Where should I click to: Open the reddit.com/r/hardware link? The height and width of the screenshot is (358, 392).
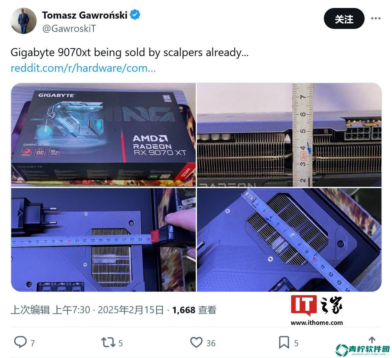pos(83,68)
